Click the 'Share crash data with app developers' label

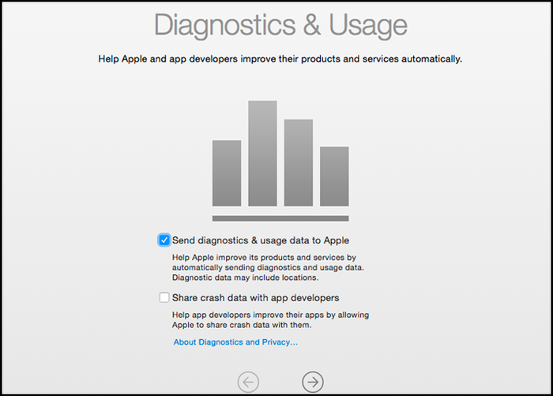(256, 298)
